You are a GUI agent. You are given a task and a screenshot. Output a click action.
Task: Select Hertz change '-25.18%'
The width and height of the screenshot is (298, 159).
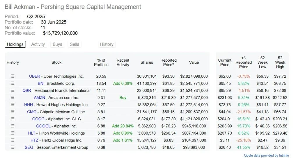point(244,140)
